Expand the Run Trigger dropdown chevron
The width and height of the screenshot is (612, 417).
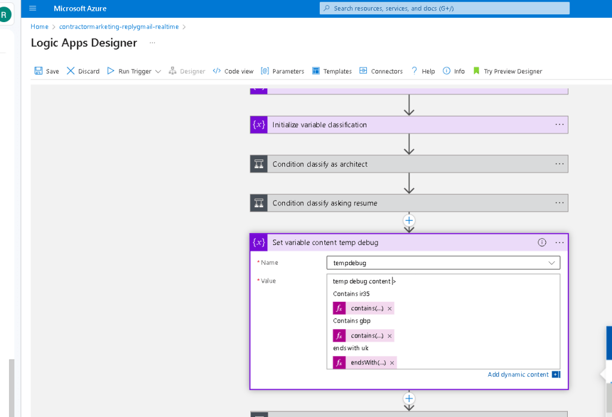pyautogui.click(x=158, y=71)
